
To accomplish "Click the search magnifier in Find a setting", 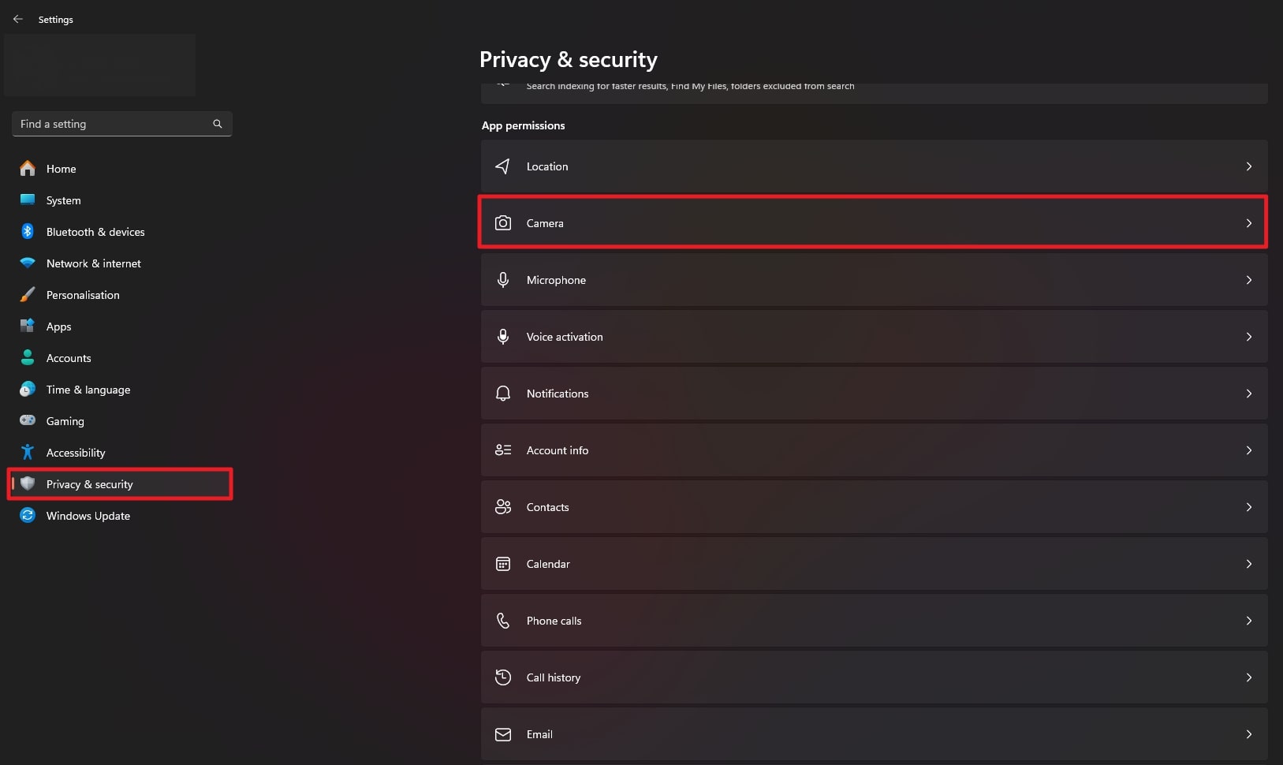I will point(218,124).
